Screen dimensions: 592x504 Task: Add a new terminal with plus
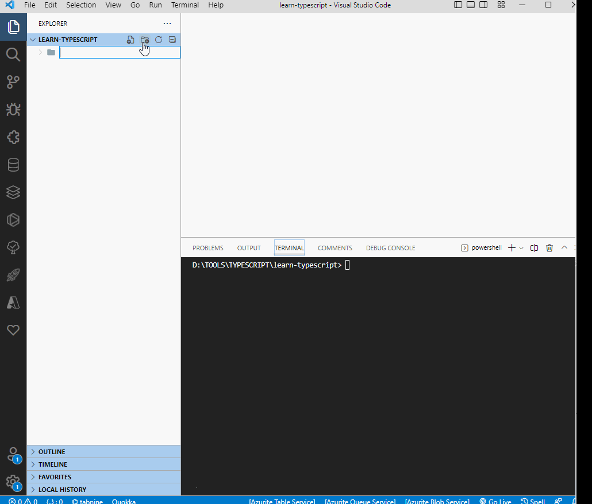pyautogui.click(x=512, y=248)
